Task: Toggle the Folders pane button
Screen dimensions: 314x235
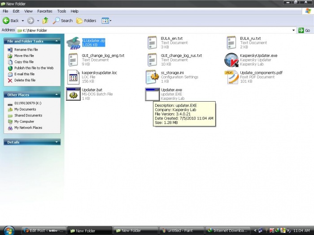Action: (x=86, y=21)
